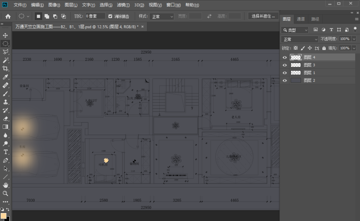Screen dimensions: 360x221
Task: Click the 选择并遮住 (Select and Mask) button
Action: pyautogui.click(x=263, y=16)
